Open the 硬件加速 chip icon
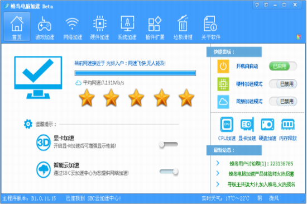The image size is (307, 204). pyautogui.click(x=100, y=23)
